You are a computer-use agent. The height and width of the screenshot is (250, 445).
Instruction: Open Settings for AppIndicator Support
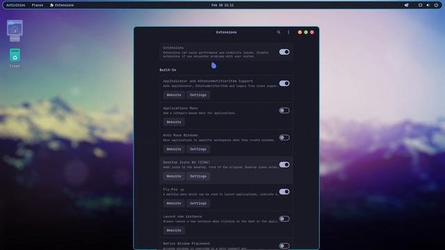coord(198,95)
